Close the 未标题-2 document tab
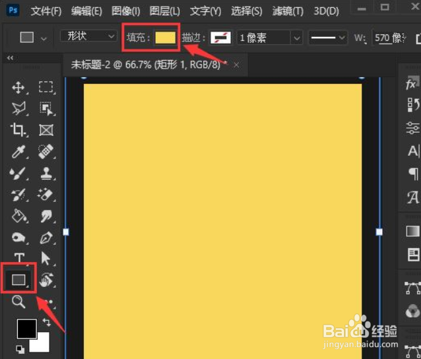This screenshot has width=421, height=359. coord(236,65)
